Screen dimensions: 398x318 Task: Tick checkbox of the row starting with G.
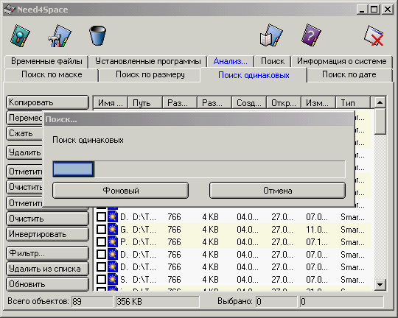pos(101,230)
